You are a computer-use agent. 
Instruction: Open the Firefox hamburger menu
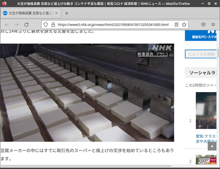click(213, 25)
